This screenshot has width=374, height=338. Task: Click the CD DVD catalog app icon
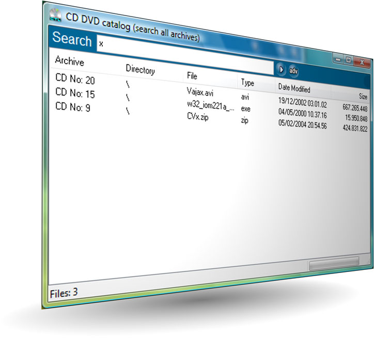pyautogui.click(x=56, y=15)
